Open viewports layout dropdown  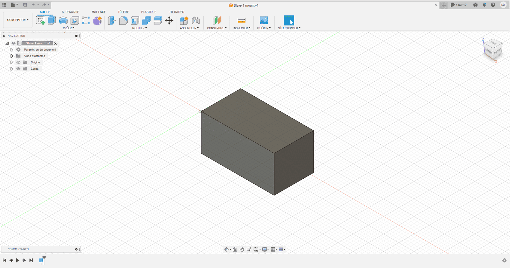pyautogui.click(x=282, y=250)
